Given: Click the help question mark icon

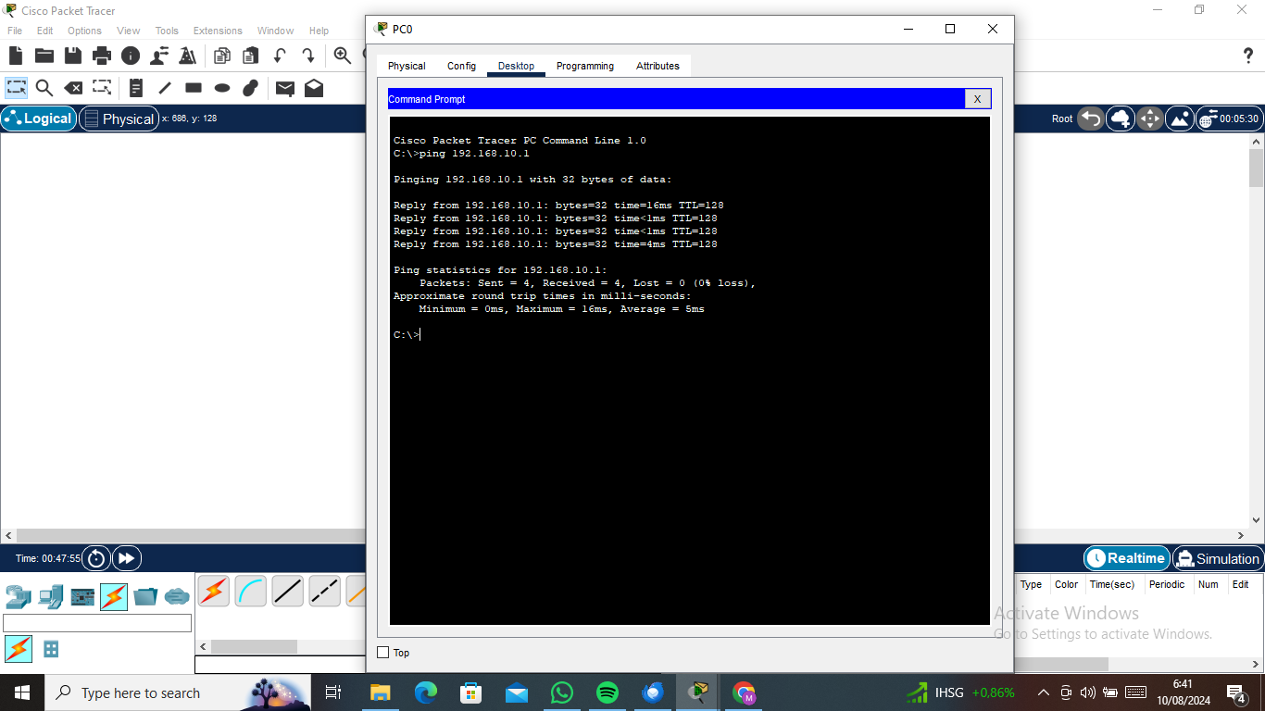Looking at the screenshot, I should coord(1247,56).
